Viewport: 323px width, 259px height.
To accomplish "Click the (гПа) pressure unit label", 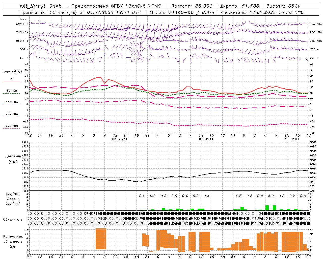I will click(x=13, y=162).
